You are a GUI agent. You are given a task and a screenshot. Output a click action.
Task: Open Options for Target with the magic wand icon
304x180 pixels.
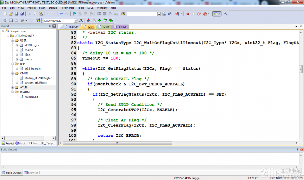(81, 20)
